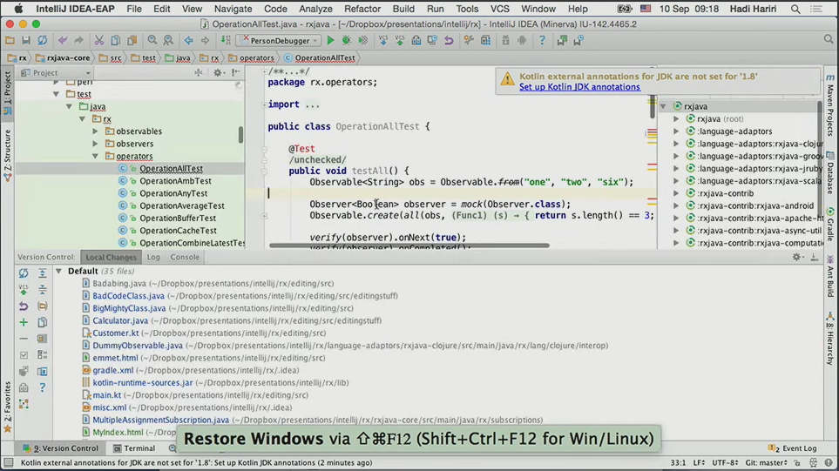Switch to the Log tab
Viewport: 839px width, 471px height.
(x=153, y=257)
